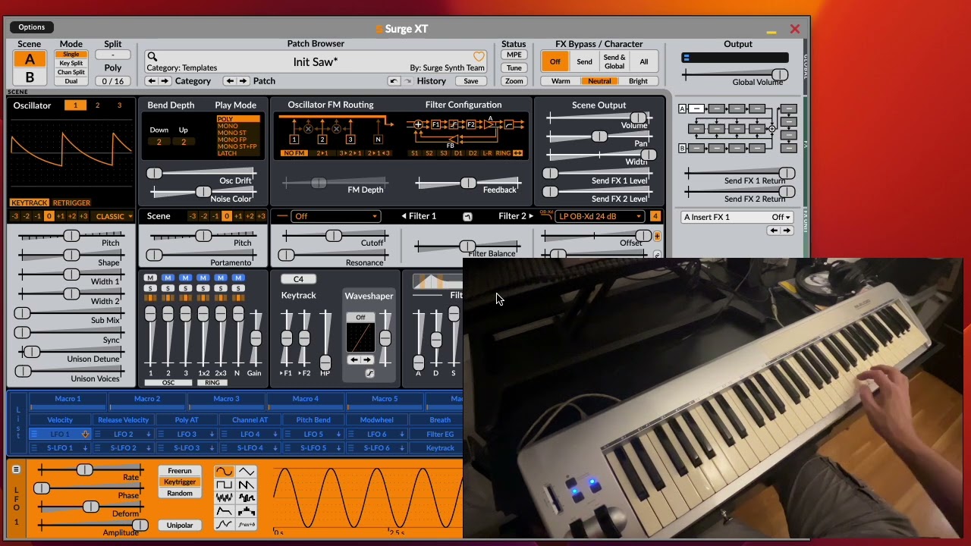Click the Save patch button
The image size is (971, 546).
[x=471, y=81]
